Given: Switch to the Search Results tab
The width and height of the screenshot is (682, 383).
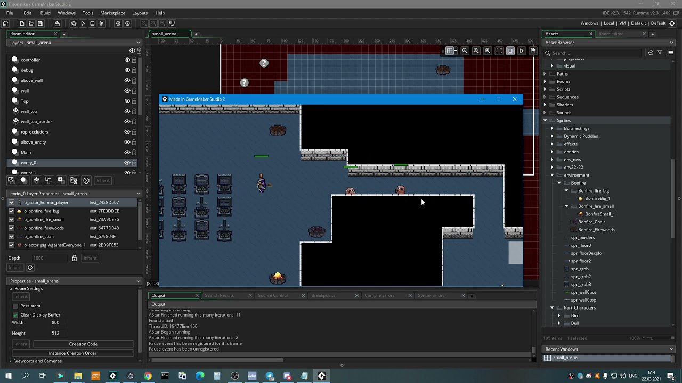Looking at the screenshot, I should (x=219, y=295).
